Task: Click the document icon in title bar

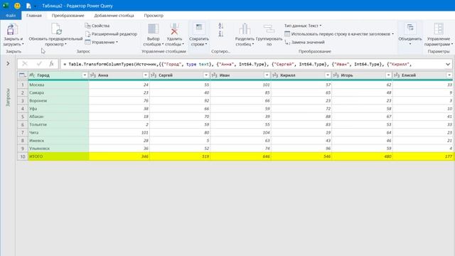Action: point(28,6)
